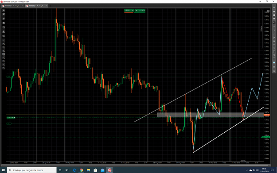The width and height of the screenshot is (277, 173).
Task: Close the second GBPUSD chart tab
Action: (46, 6)
